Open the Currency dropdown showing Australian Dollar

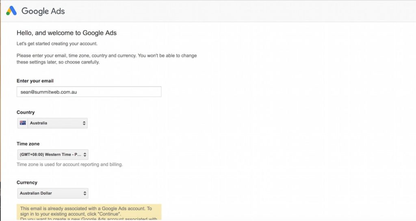tap(53, 193)
